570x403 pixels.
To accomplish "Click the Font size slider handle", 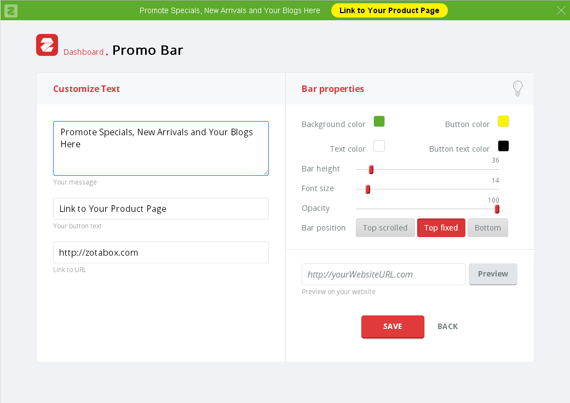I will point(368,189).
